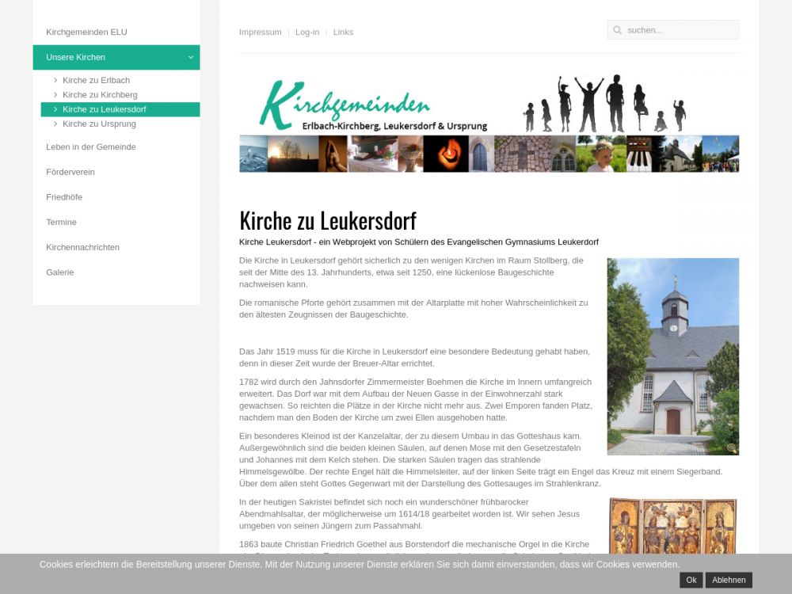The image size is (792, 594).
Task: Click the Links top navigation link
Action: click(x=343, y=32)
